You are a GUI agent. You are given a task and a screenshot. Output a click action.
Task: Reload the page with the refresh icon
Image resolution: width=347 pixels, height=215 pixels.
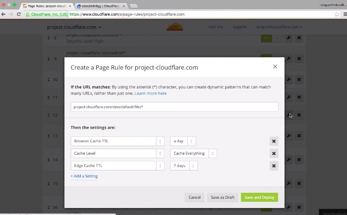pos(19,14)
